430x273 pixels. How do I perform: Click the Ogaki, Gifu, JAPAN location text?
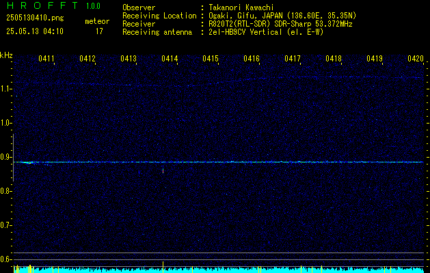coord(282,16)
